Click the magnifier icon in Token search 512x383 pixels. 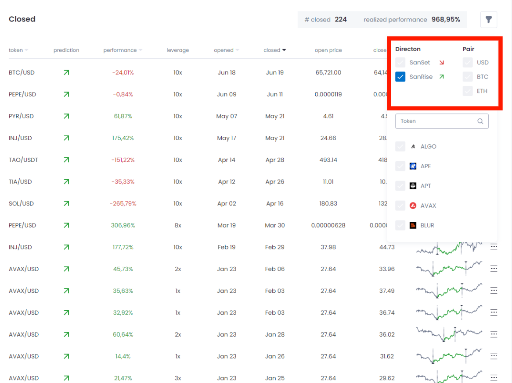[x=480, y=121]
